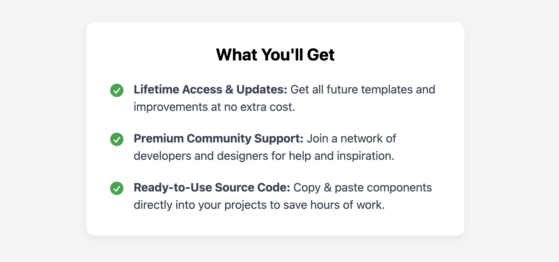The width and height of the screenshot is (559, 262).
Task: Click the bold "Lifetime Access & Updates:" label
Action: point(210,90)
